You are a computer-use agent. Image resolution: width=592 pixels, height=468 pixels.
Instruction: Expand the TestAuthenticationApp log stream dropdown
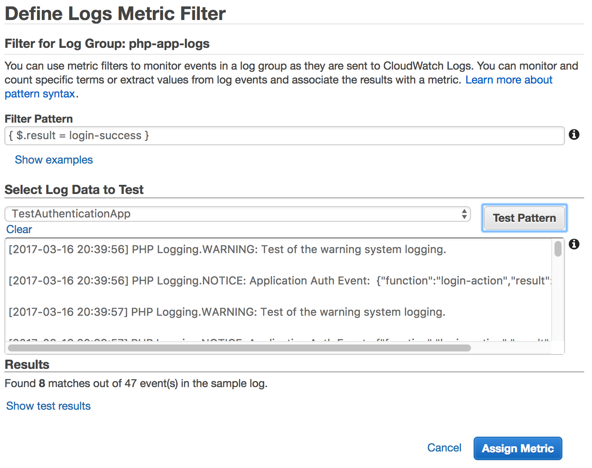point(237,214)
